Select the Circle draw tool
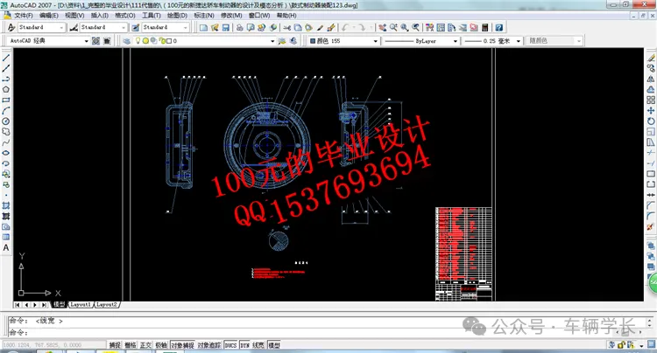 click(x=6, y=121)
